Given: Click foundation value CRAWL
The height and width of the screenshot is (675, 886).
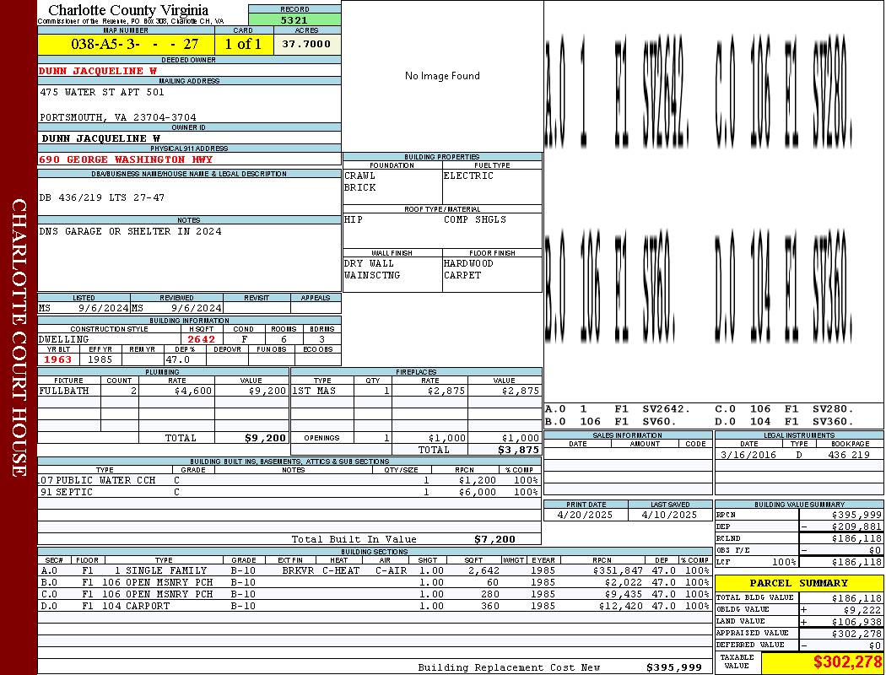Looking at the screenshot, I should point(359,175).
